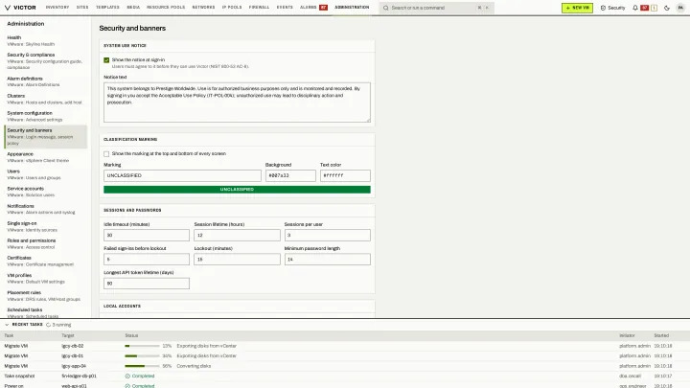Click the red badge next to Alarms
Screen dimensions: 690x388
324,8
